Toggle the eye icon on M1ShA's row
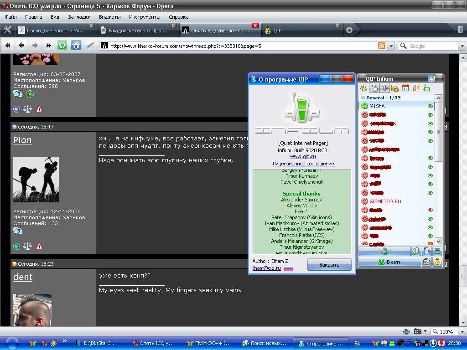 point(430,106)
